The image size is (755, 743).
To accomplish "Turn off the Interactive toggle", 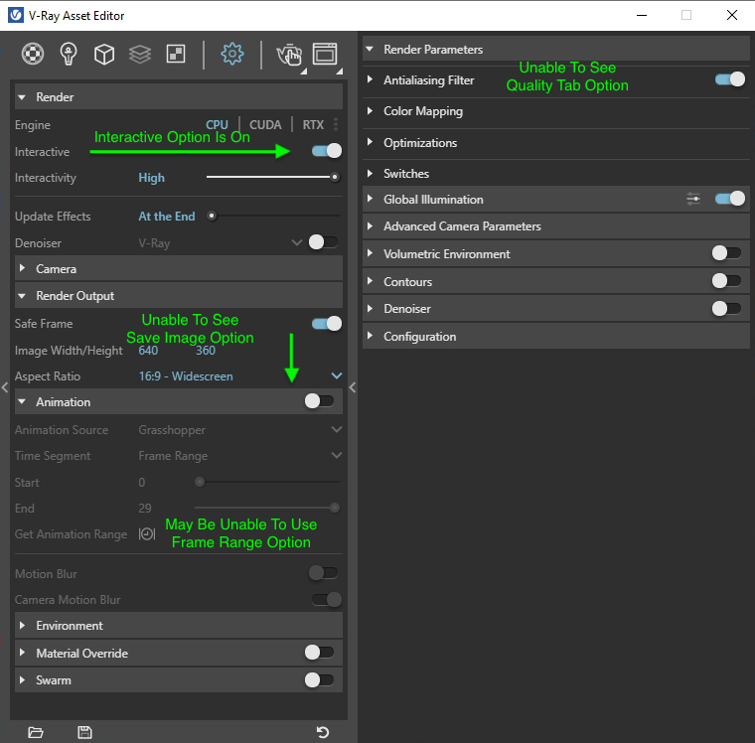I will point(327,151).
